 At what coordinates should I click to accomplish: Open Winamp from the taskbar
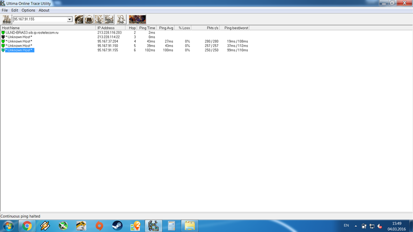click(45, 226)
